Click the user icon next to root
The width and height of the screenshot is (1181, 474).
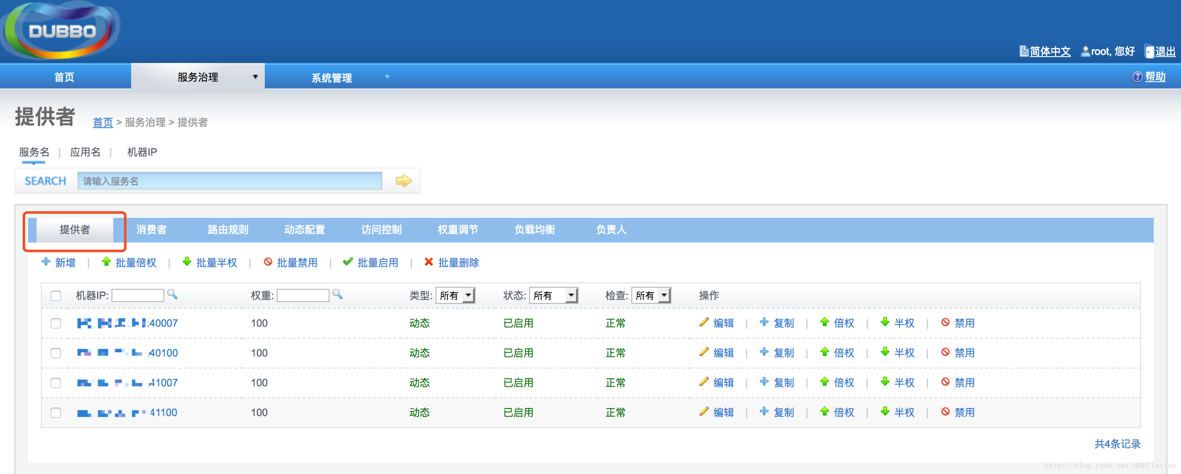click(1085, 51)
